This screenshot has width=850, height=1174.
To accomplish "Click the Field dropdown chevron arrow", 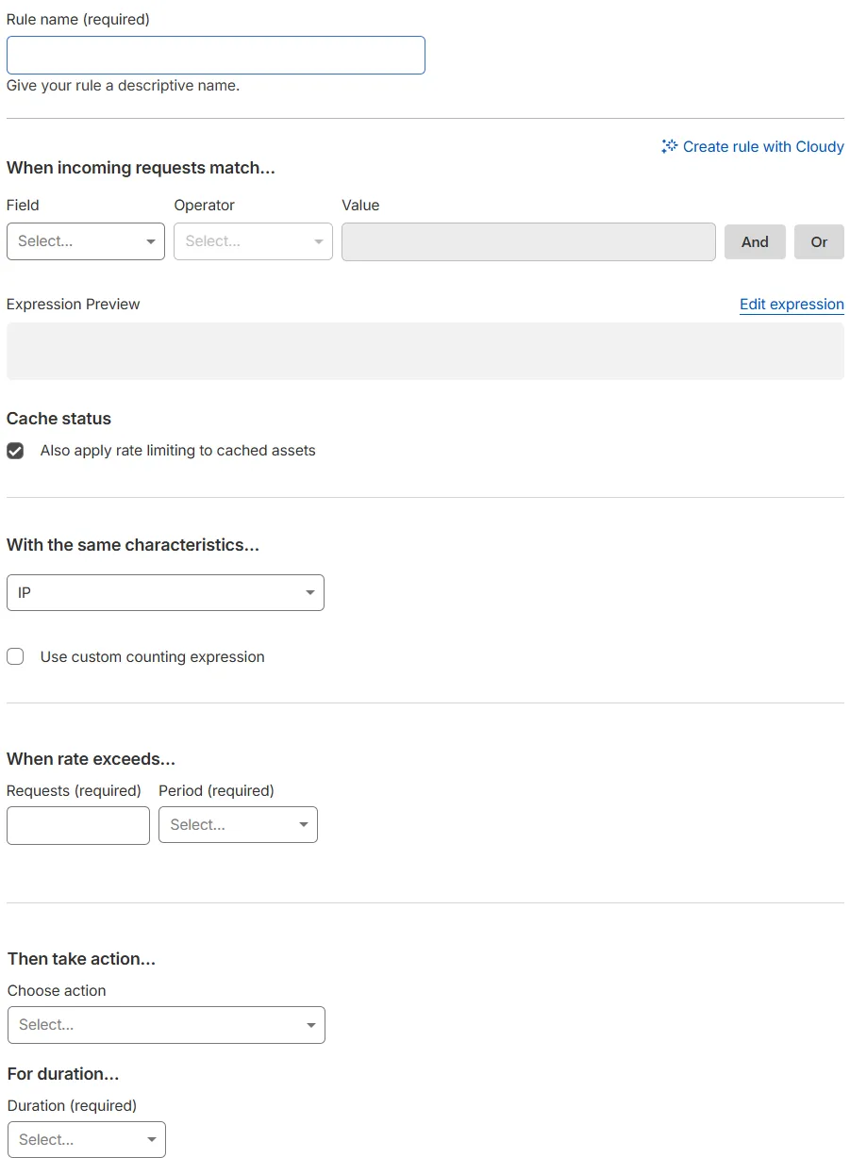I will [x=151, y=241].
